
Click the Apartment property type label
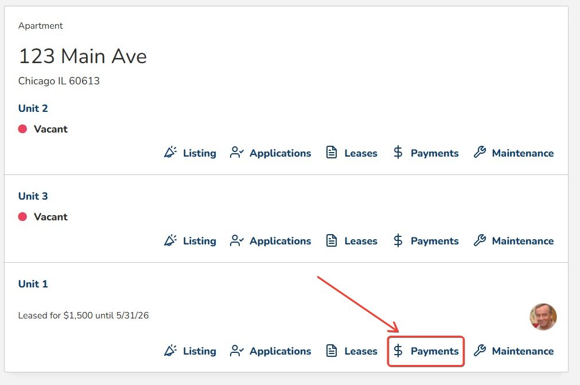40,26
